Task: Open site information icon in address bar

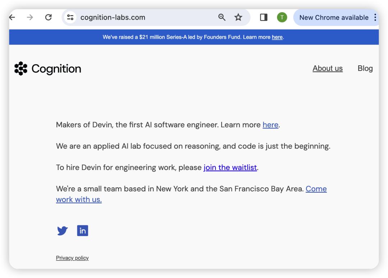Action: pos(70,17)
